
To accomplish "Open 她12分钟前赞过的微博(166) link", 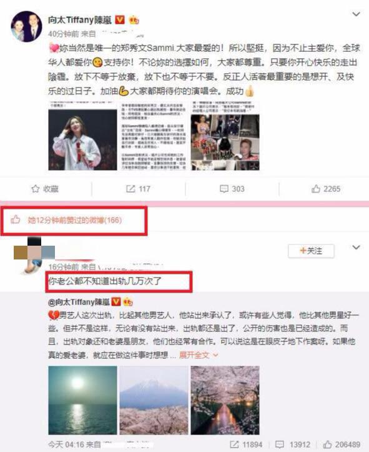I will coord(75,220).
